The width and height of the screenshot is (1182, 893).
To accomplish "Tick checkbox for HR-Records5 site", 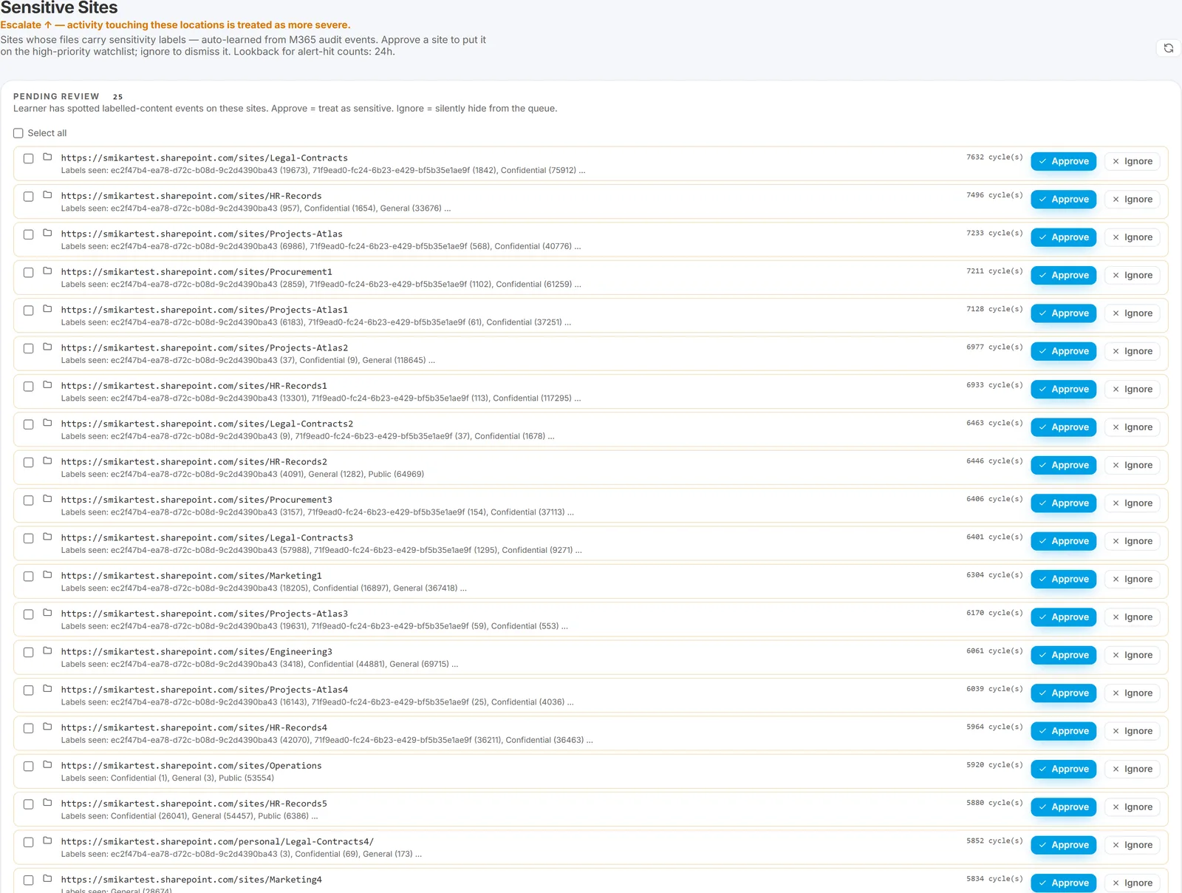I will click(x=28, y=804).
